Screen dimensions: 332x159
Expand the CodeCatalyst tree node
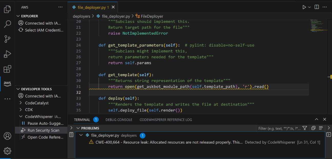click(21, 103)
